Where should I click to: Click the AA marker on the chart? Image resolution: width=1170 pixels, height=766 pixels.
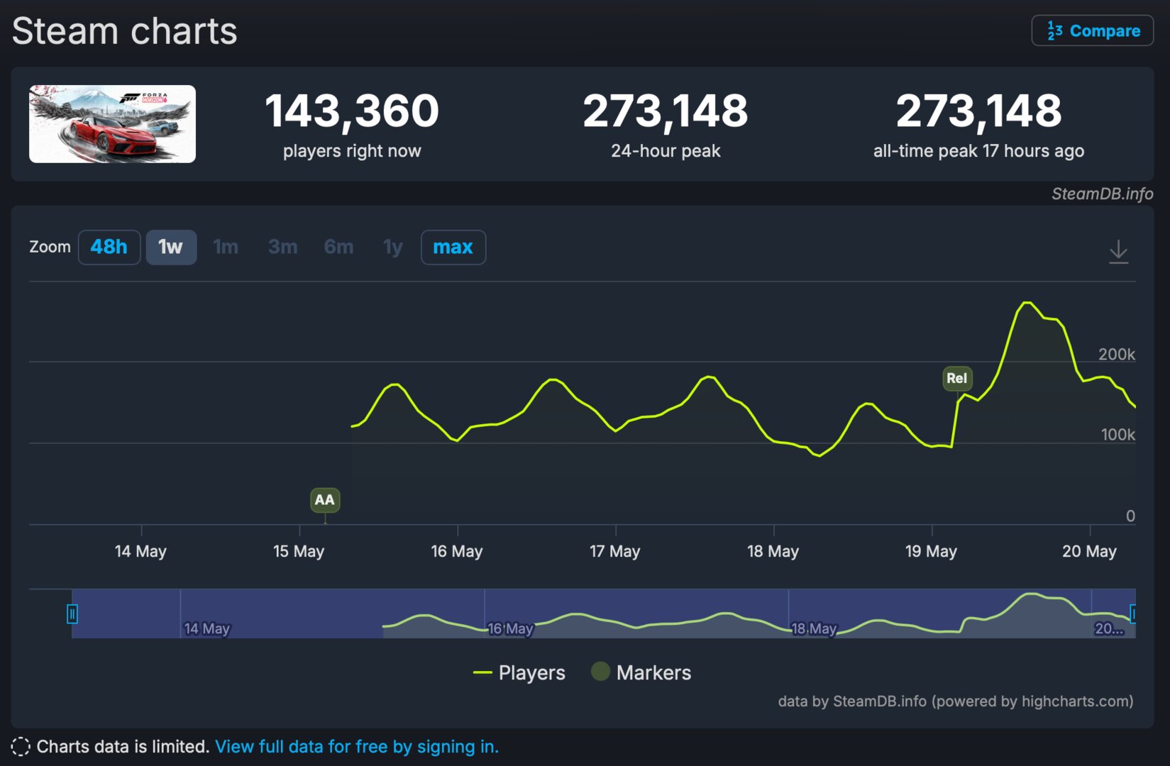coord(325,500)
